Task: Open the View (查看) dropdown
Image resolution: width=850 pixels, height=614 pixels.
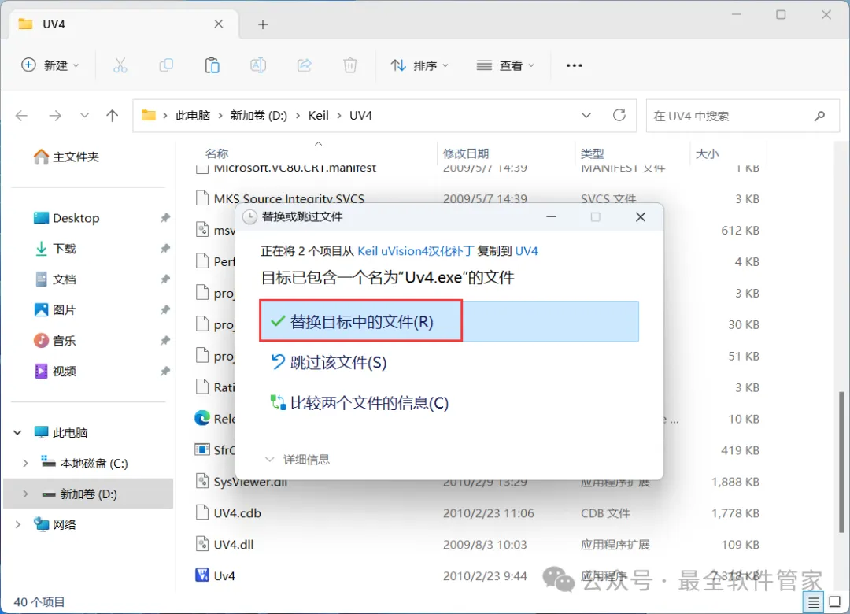Action: (506, 65)
